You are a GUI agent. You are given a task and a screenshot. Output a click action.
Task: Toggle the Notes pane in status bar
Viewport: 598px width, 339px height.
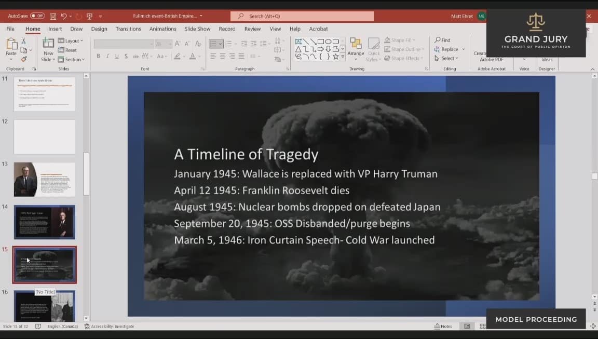point(443,326)
